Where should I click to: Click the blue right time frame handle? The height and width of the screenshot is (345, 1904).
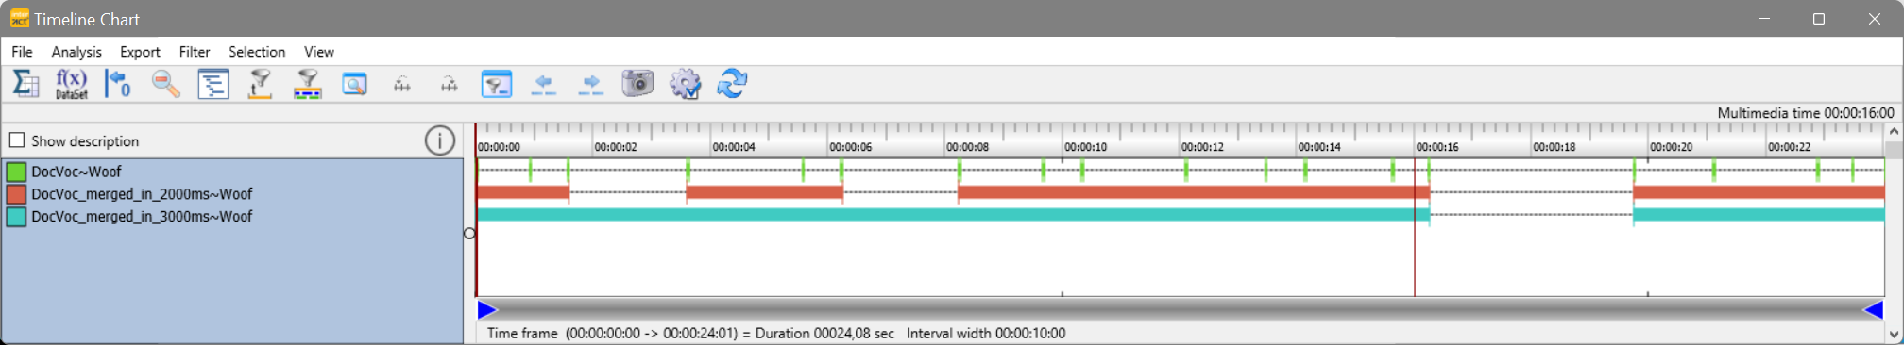point(1874,310)
